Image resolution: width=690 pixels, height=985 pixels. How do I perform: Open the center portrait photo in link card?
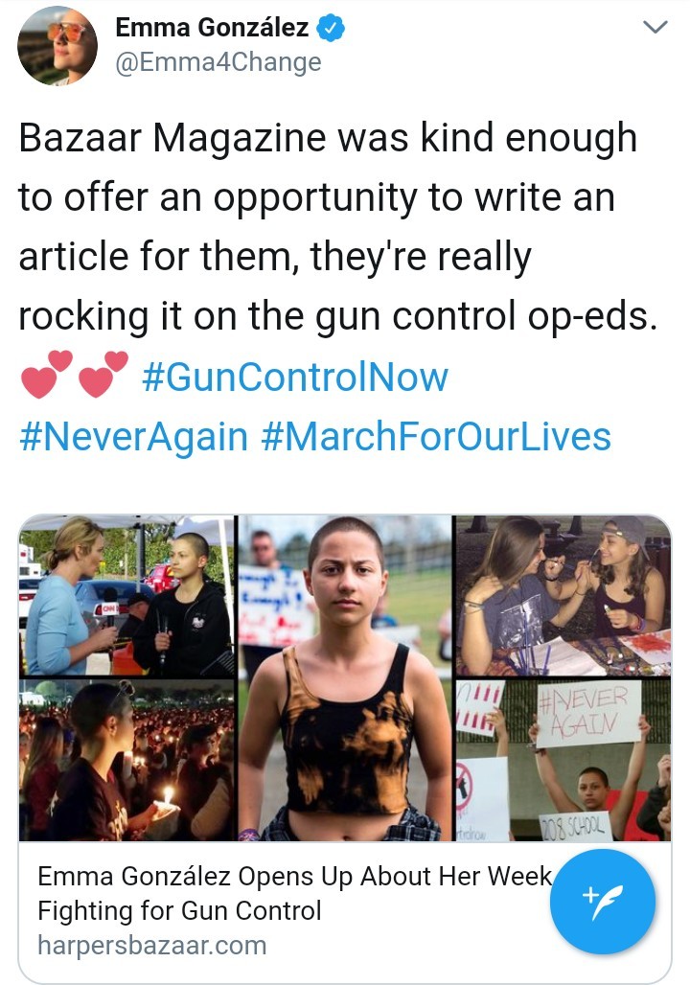pos(345,677)
